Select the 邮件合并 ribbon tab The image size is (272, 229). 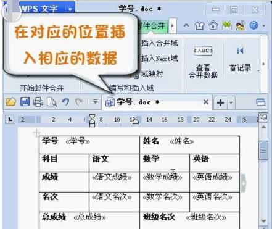point(152,26)
